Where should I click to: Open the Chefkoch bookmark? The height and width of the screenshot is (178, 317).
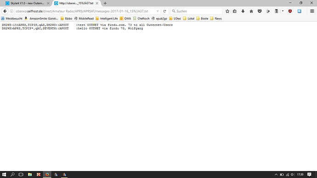[141, 18]
